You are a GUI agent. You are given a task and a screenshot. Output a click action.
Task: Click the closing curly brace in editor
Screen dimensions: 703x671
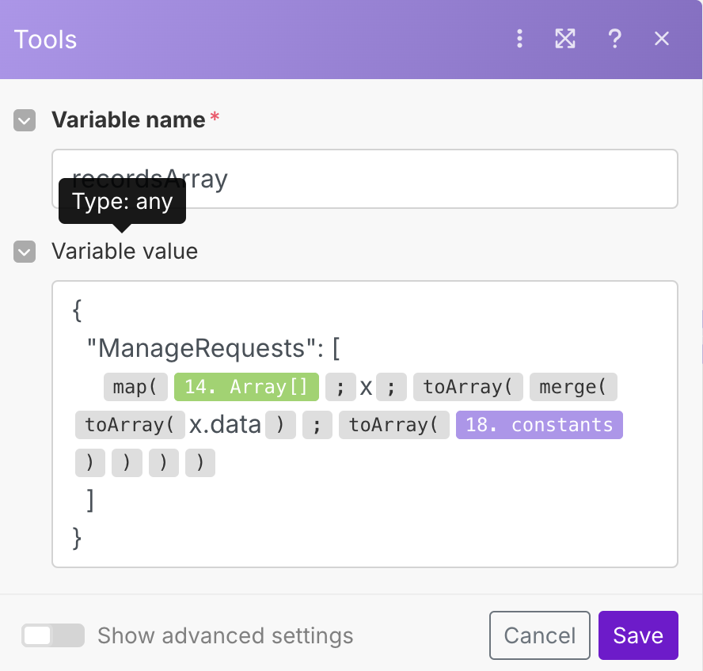pyautogui.click(x=77, y=538)
